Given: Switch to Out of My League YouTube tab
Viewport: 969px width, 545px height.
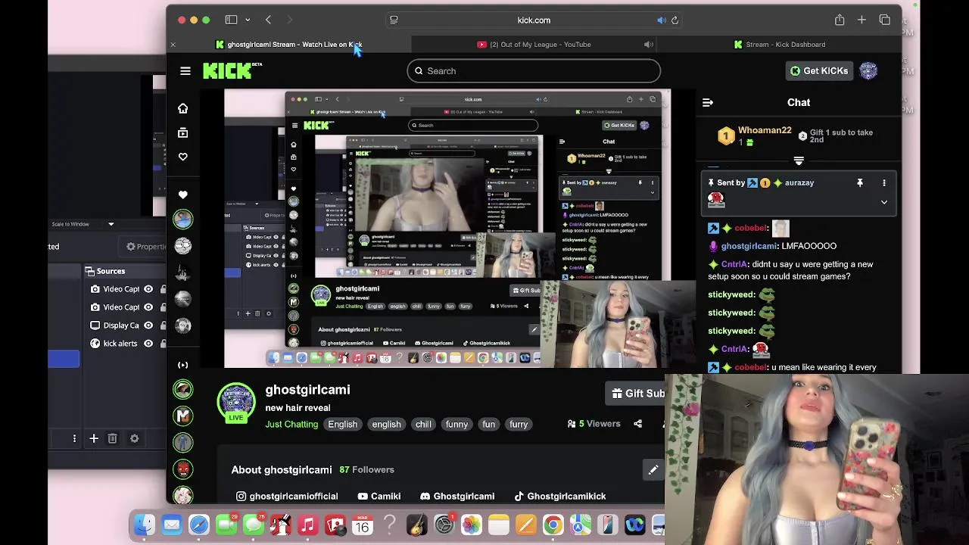Looking at the screenshot, I should (534, 45).
